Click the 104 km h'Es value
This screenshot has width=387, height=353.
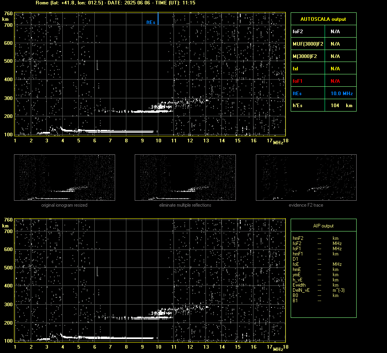coord(341,106)
